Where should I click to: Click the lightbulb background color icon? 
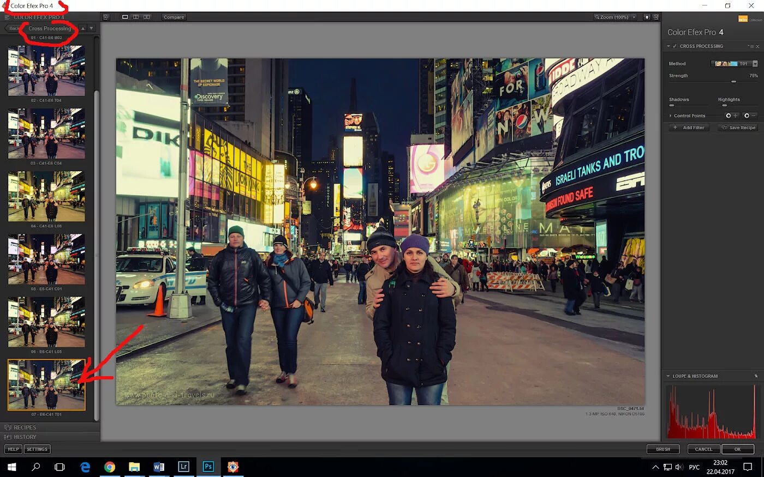(647, 17)
